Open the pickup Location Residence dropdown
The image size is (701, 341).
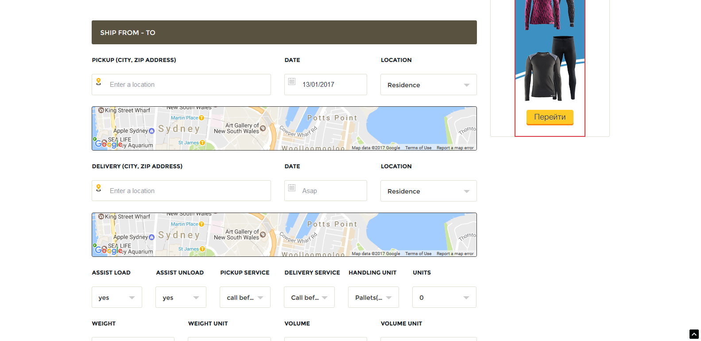428,85
